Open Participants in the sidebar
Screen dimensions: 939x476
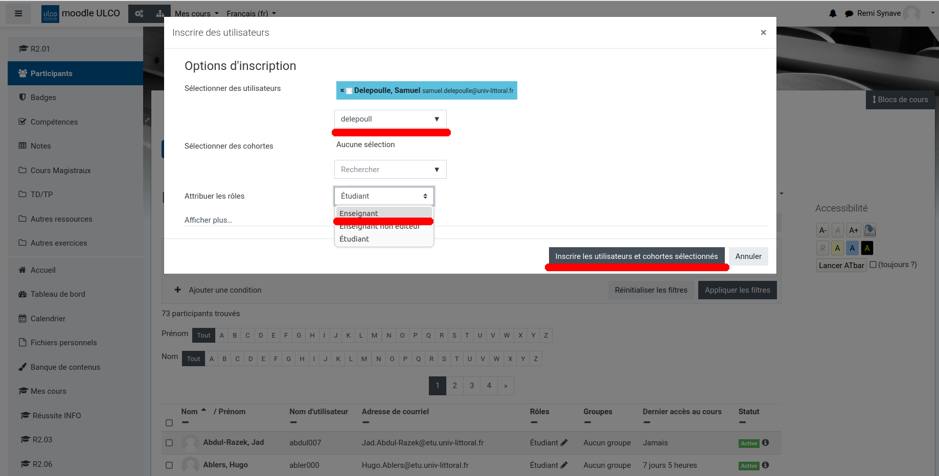click(51, 74)
